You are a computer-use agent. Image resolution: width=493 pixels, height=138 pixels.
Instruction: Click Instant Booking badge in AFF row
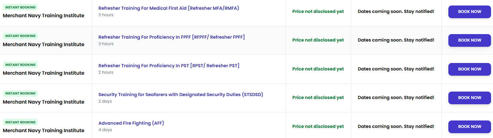[x=21, y=122]
